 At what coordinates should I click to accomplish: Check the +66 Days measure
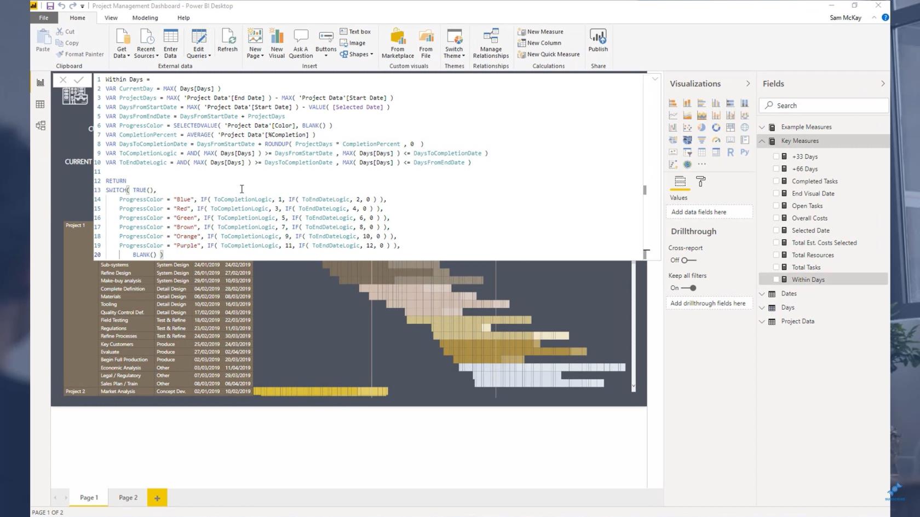[776, 169]
